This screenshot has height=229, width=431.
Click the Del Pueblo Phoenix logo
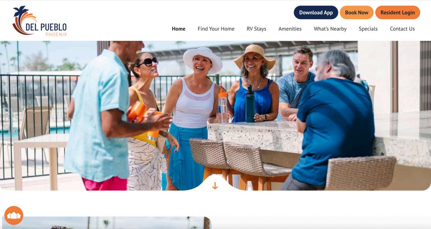coord(39,21)
